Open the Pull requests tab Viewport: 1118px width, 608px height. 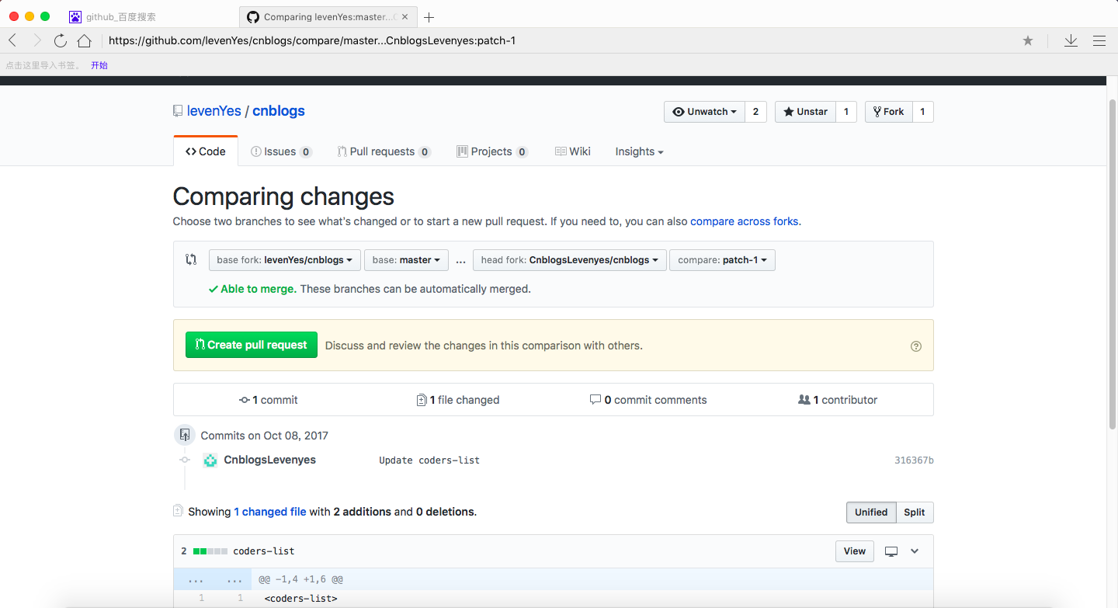pos(384,152)
